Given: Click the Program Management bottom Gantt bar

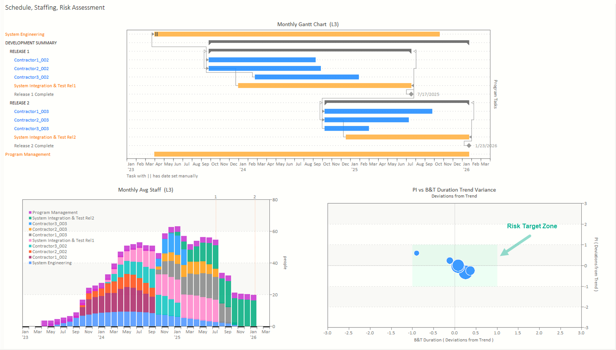Looking at the screenshot, I should tap(311, 154).
